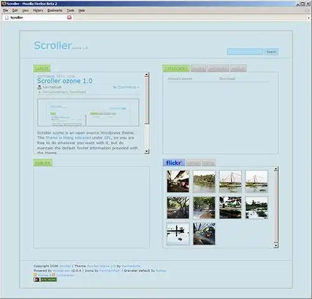Image resolution: width=312 pixels, height=299 pixels.
Task: Open the boat on water thumbnail
Action: click(178, 234)
